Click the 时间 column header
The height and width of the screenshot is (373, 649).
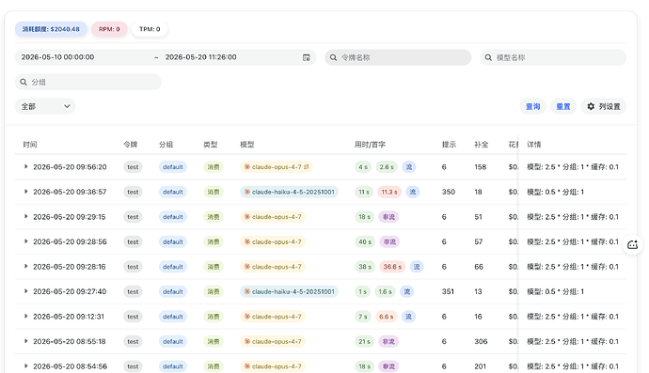pyautogui.click(x=30, y=145)
